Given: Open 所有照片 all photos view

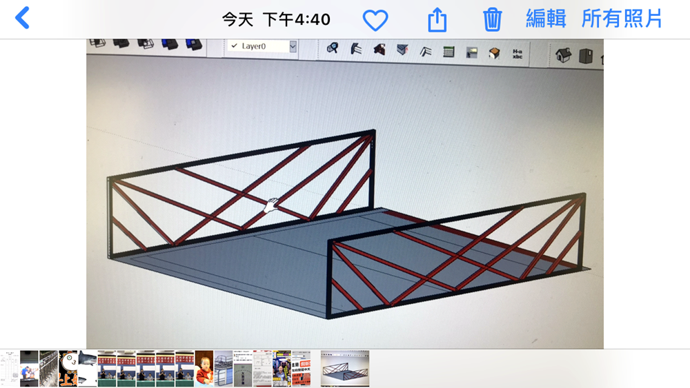Looking at the screenshot, I should pos(622,19).
